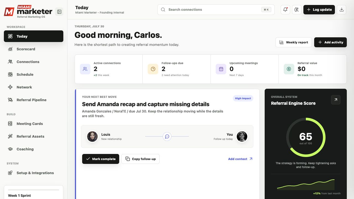Open Louis's avatar photo
Viewport: 354px width, 199px height.
click(x=92, y=137)
